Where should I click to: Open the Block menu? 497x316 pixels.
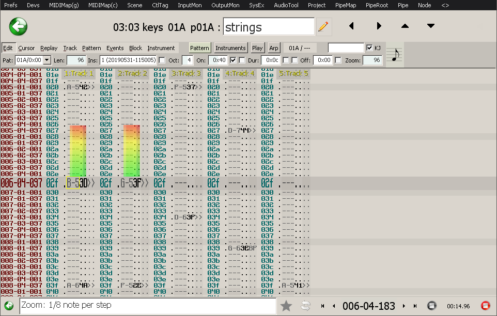[135, 48]
